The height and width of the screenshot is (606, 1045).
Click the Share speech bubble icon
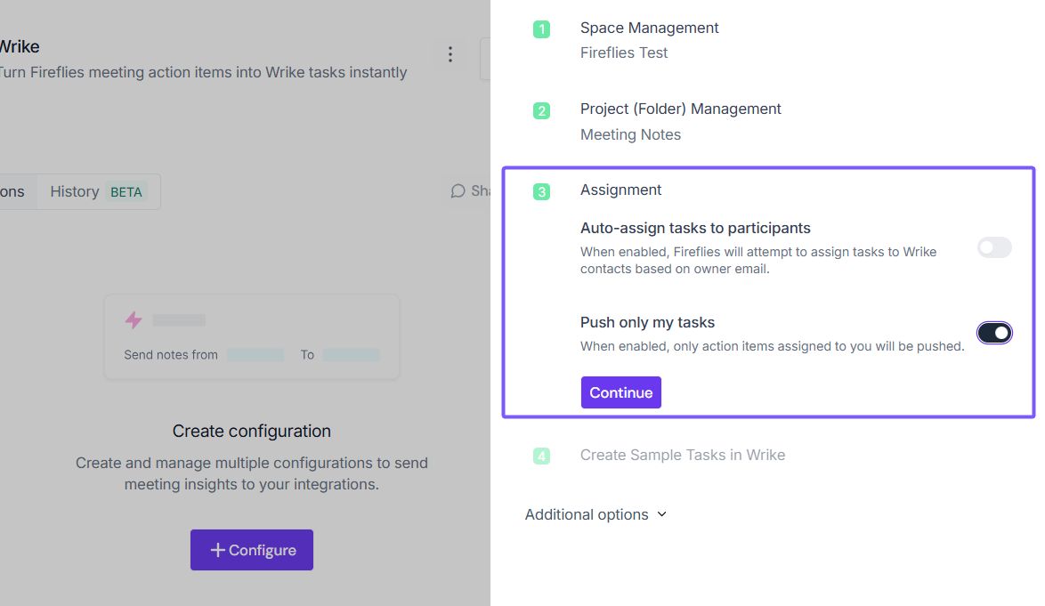coord(458,191)
